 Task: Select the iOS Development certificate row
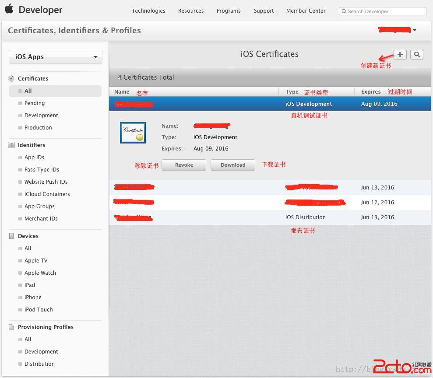point(270,104)
